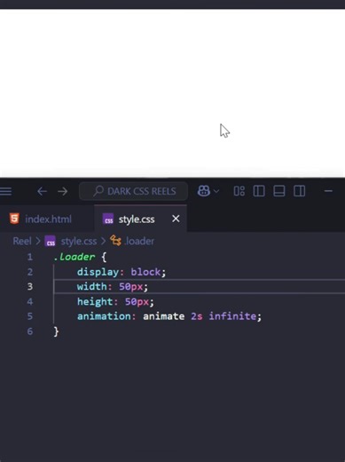Go forward with the right arrow
This screenshot has width=345, height=462.
[x=63, y=191]
